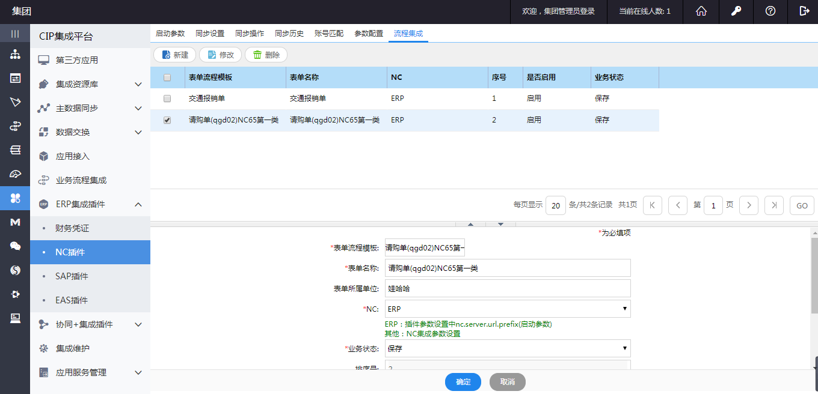Go to the next page arrow
The width and height of the screenshot is (818, 394).
tap(748, 205)
